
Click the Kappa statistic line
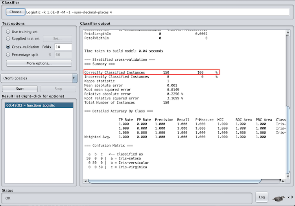127,81
